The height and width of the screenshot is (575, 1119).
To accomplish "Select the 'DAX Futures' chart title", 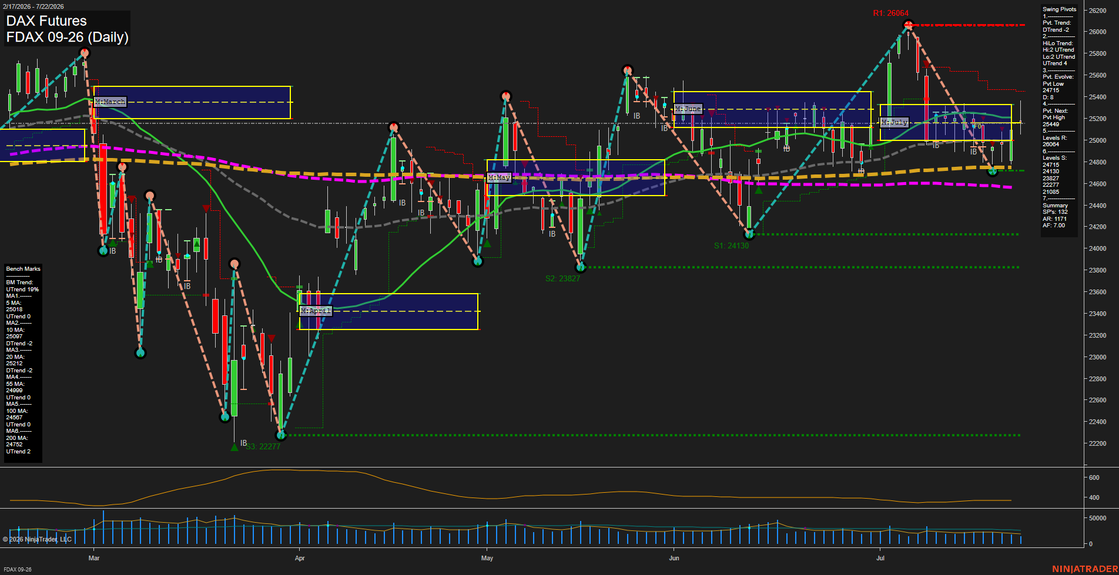I will (46, 21).
